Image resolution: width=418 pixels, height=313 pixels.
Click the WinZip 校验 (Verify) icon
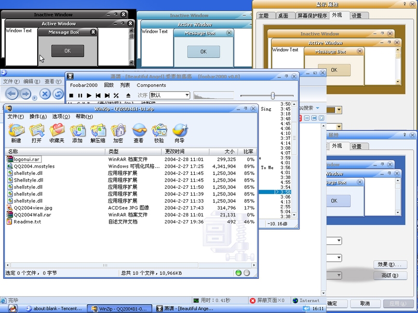coord(159,133)
